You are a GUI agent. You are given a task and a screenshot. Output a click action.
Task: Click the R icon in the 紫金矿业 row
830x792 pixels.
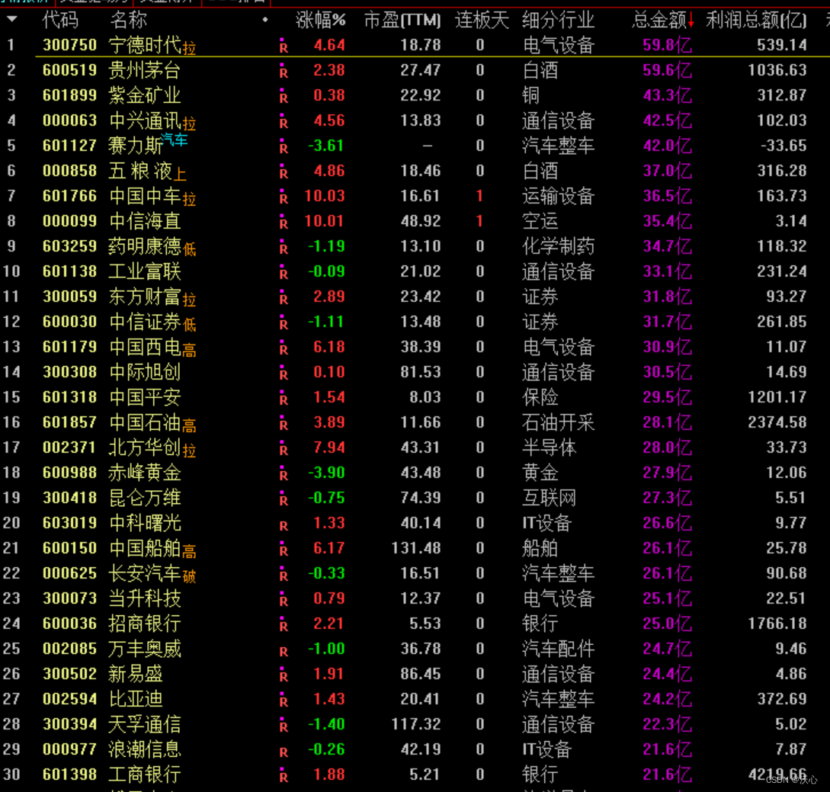(x=284, y=96)
